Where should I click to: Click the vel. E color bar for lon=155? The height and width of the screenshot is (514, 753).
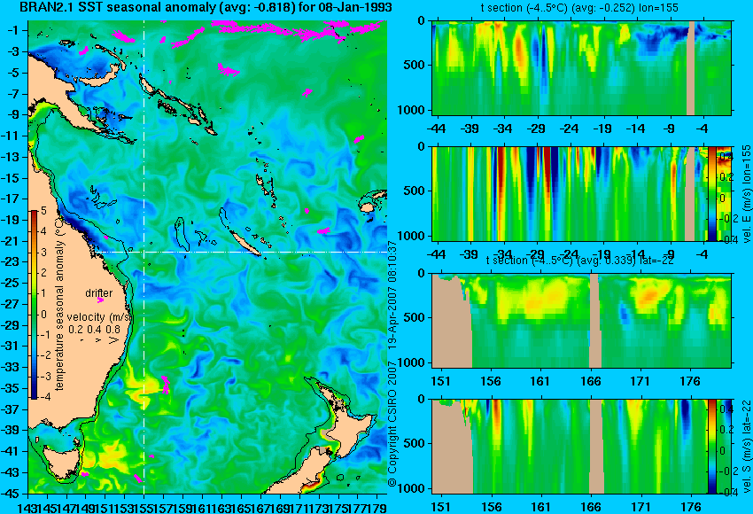(x=712, y=193)
